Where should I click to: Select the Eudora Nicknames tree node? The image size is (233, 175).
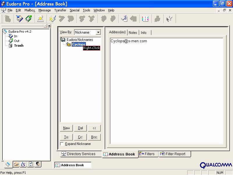[80, 40]
